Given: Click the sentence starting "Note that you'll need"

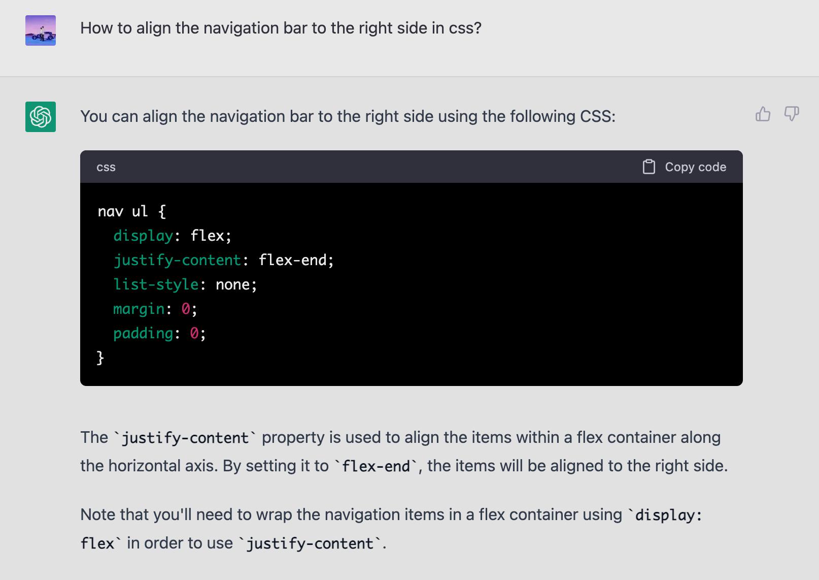Looking at the screenshot, I should 351,515.
